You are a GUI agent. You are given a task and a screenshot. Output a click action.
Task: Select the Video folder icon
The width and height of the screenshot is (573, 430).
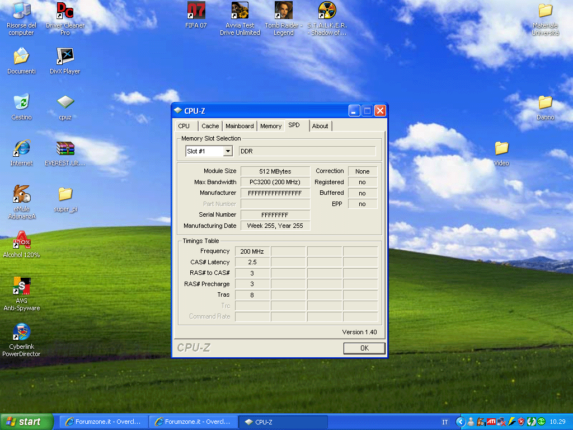coord(501,153)
